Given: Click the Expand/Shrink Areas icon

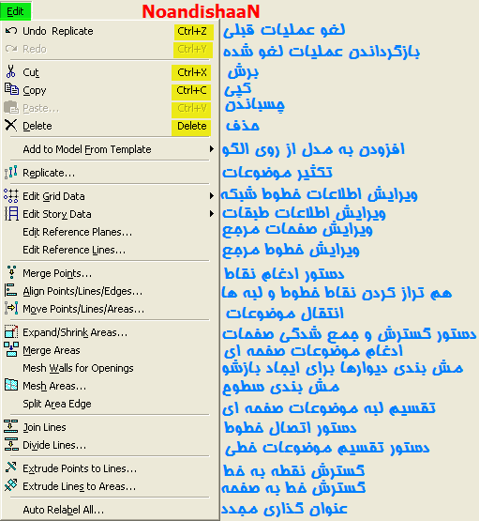Looking at the screenshot, I should pos(11,331).
